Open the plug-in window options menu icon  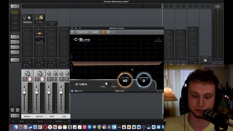coord(72,32)
